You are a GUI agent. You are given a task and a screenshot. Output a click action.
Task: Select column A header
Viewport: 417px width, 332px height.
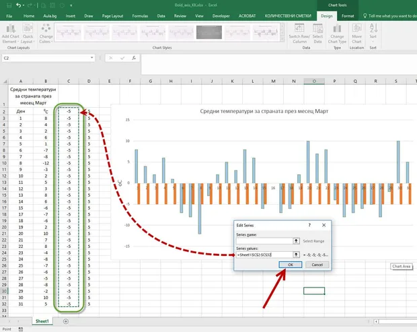click(x=21, y=81)
